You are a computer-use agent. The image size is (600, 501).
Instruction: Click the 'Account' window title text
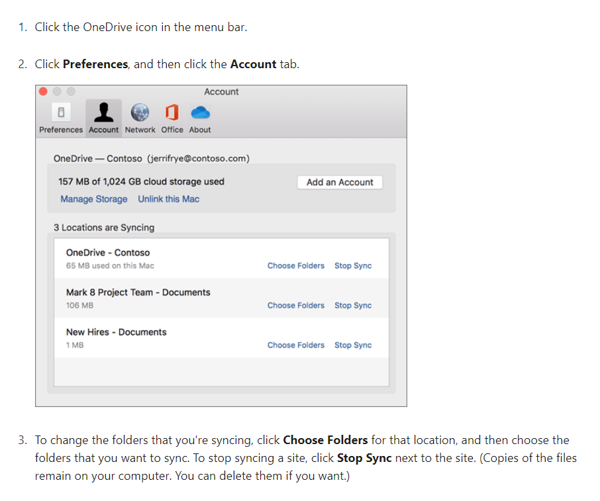[221, 92]
